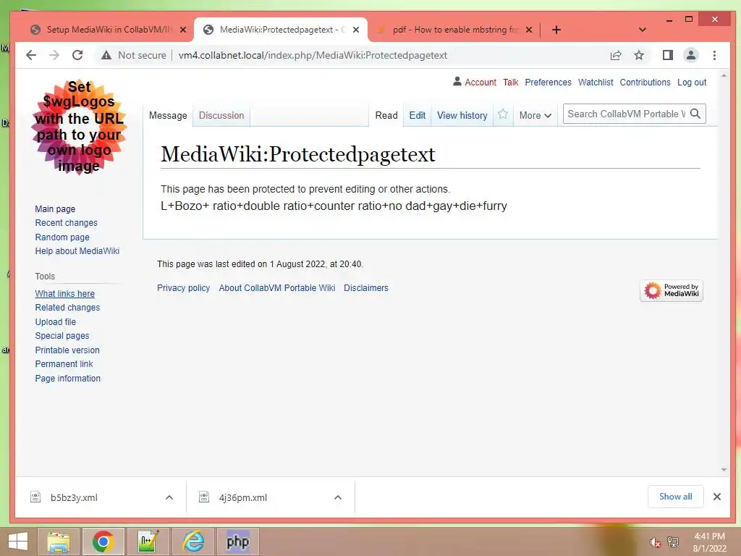Select the MediaWiki:Protectedpagetext browser tab
Screen dimensions: 741x556
click(281, 30)
